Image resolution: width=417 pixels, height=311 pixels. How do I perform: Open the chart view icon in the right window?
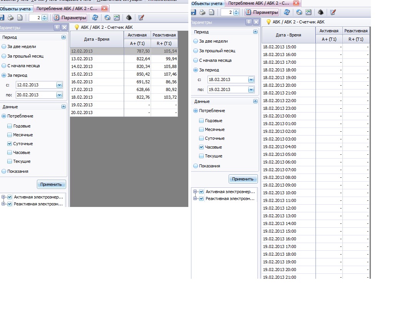tap(308, 12)
